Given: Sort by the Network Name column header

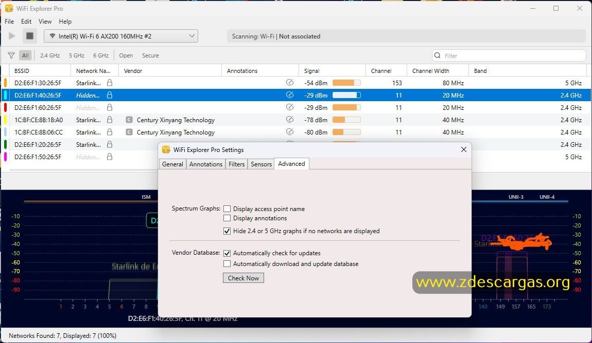Looking at the screenshot, I should 94,71.
